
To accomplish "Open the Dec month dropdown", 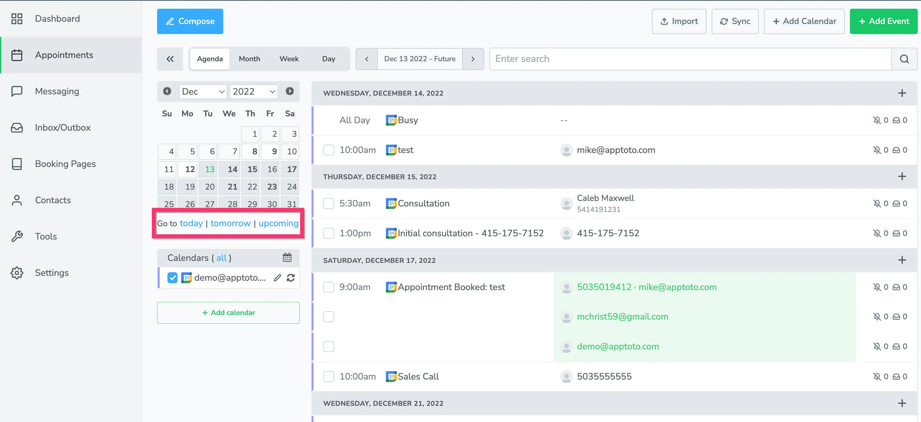I will 203,91.
